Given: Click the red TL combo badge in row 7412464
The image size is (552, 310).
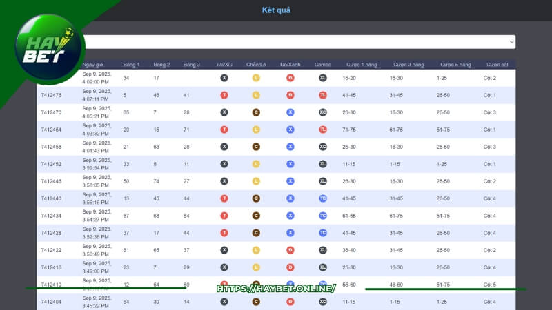Looking at the screenshot, I should (x=323, y=130).
